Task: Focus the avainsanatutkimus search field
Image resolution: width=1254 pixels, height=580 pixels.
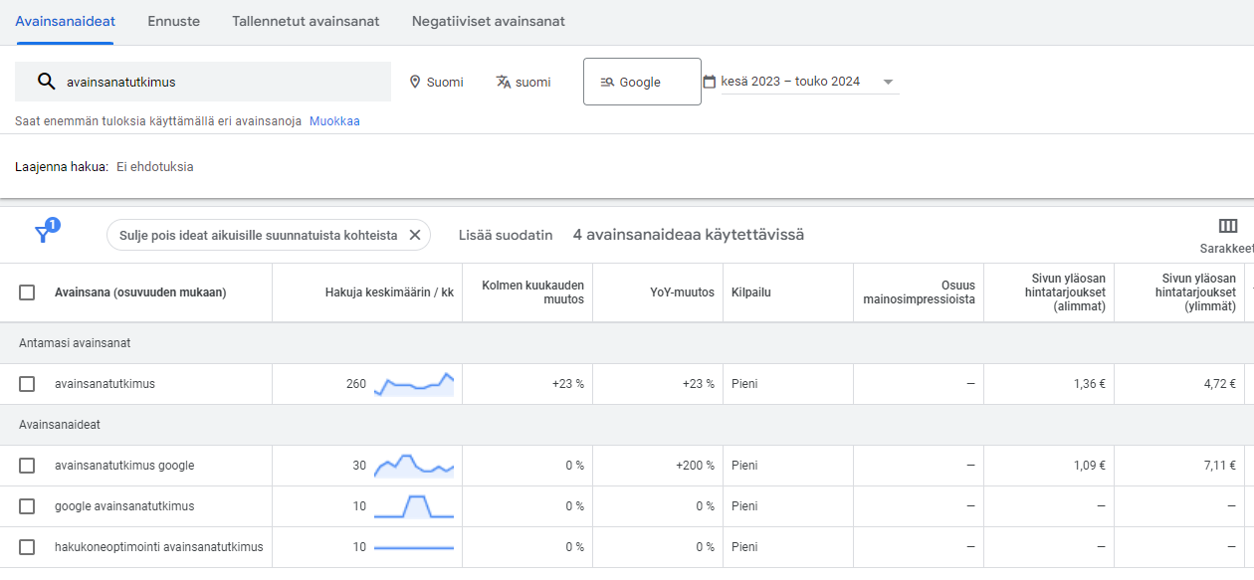Action: [203, 82]
